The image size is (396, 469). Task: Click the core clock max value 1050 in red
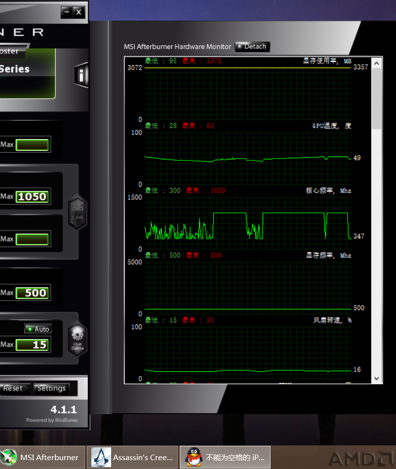tap(218, 191)
